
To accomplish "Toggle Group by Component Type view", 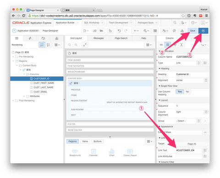I will tap(48, 45).
